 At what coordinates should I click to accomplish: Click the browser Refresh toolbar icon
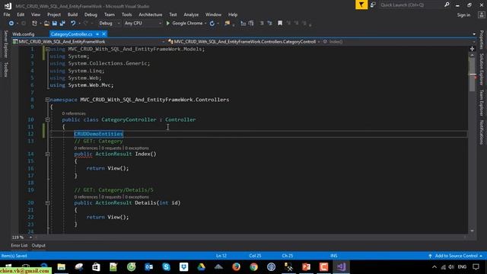(x=212, y=24)
